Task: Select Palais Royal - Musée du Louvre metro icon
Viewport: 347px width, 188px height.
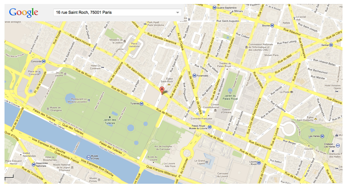Action: 210,127
